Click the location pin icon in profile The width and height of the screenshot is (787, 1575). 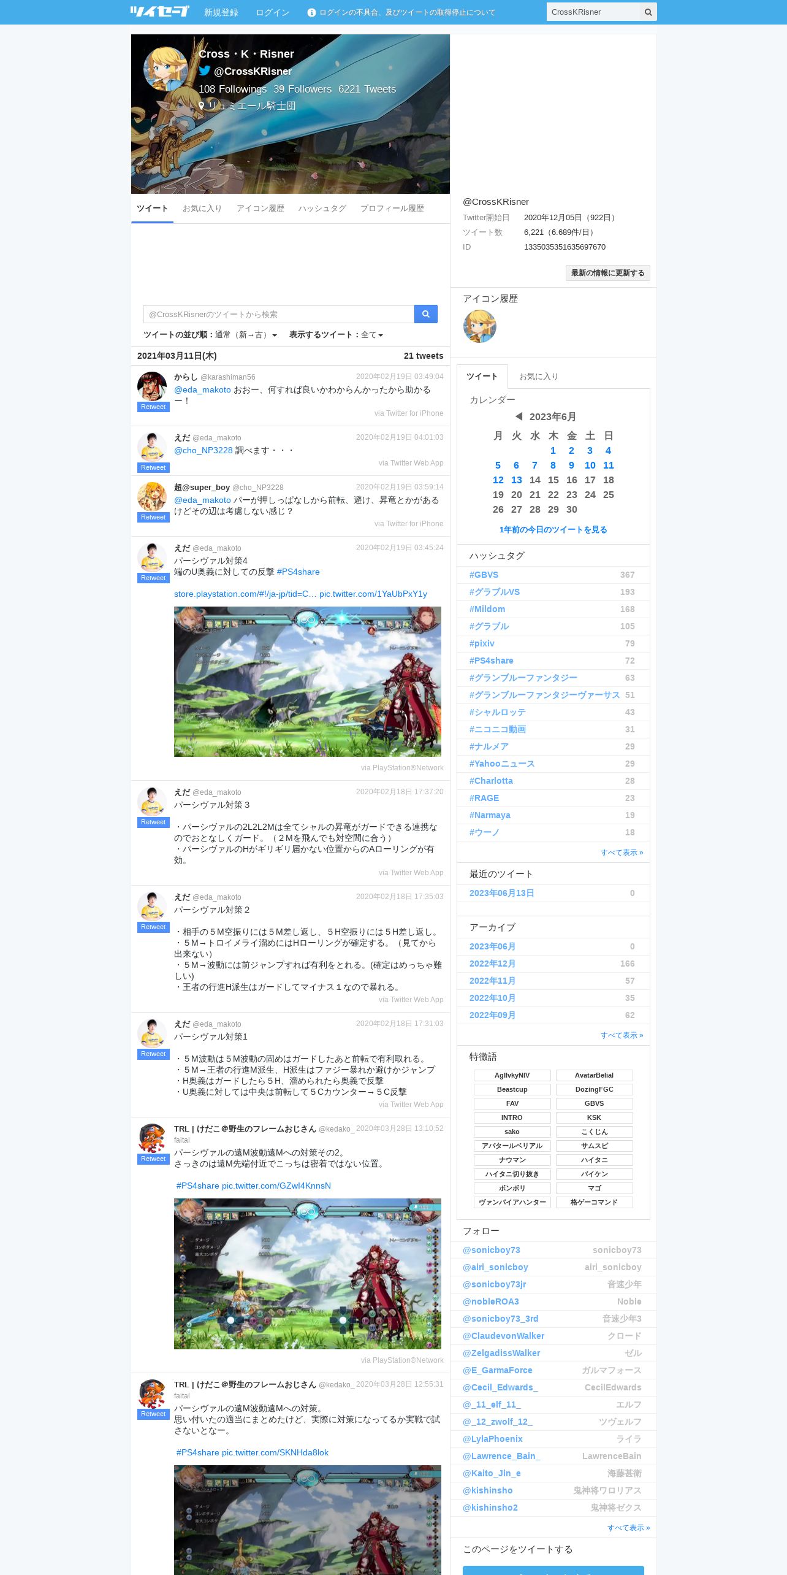click(x=202, y=105)
